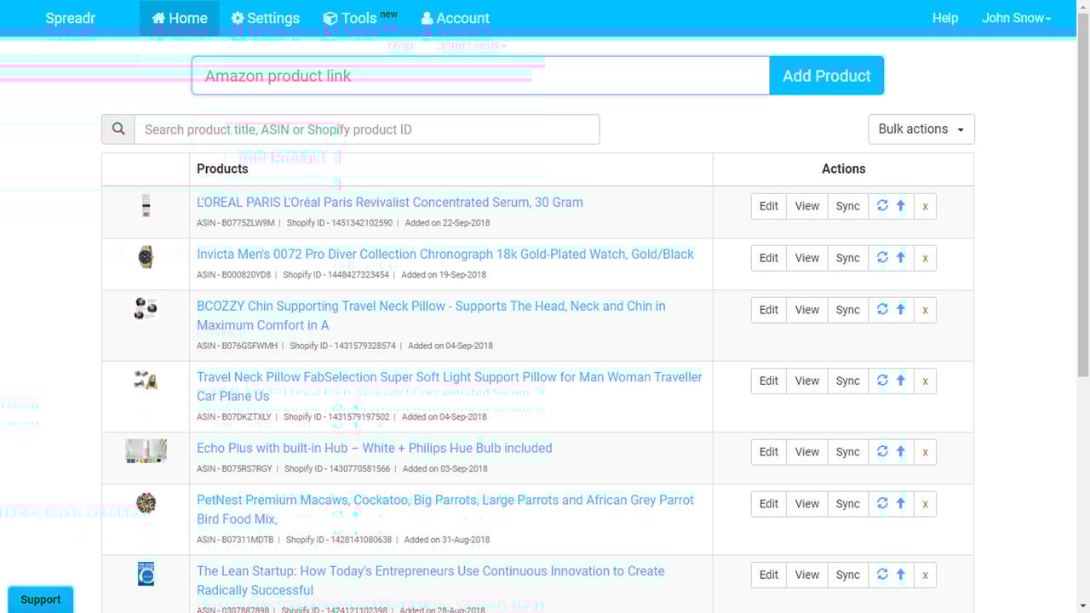
Task: Remove The Lean Startup with x button
Action: (925, 575)
